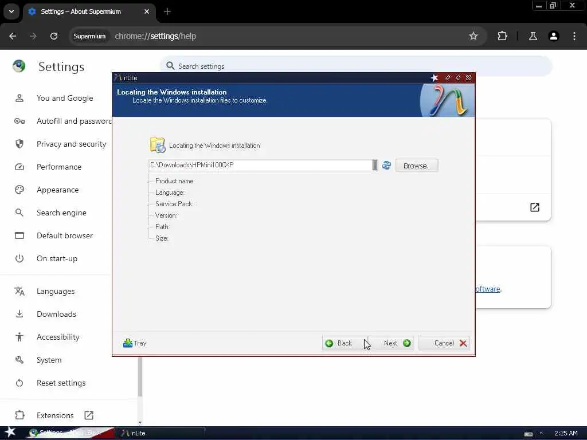Open Extensions from the settings sidebar
587x440 pixels.
coord(54,415)
